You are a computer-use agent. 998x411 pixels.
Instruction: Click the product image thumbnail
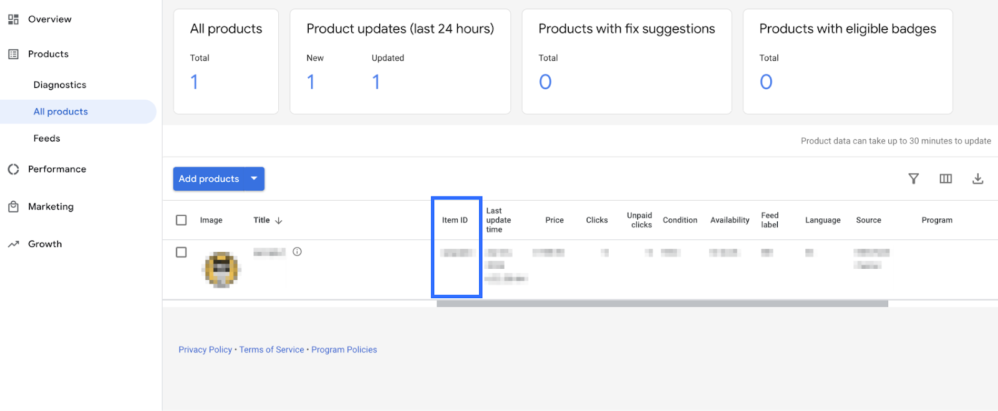click(221, 269)
